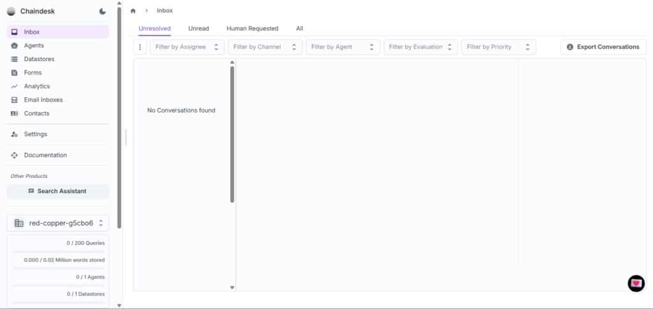
Task: Open Settings page
Action: 58,134
